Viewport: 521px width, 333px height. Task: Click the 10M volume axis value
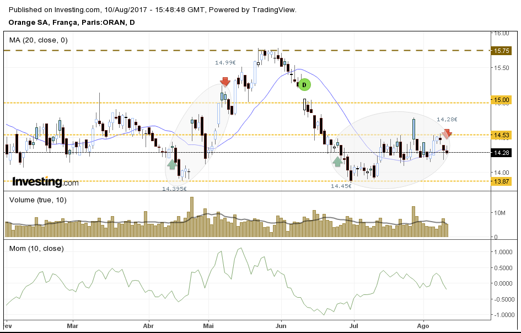click(x=499, y=213)
